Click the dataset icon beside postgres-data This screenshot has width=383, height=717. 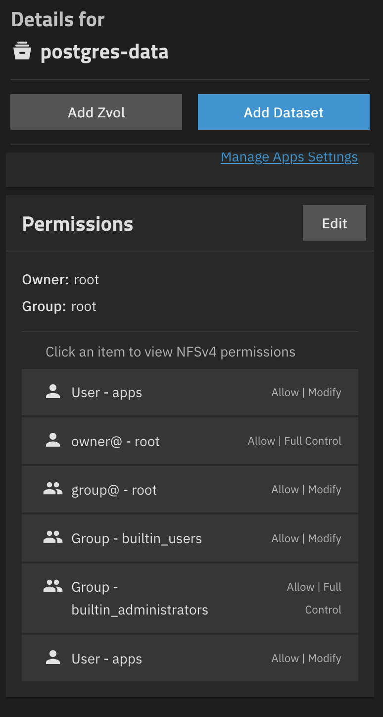22,51
